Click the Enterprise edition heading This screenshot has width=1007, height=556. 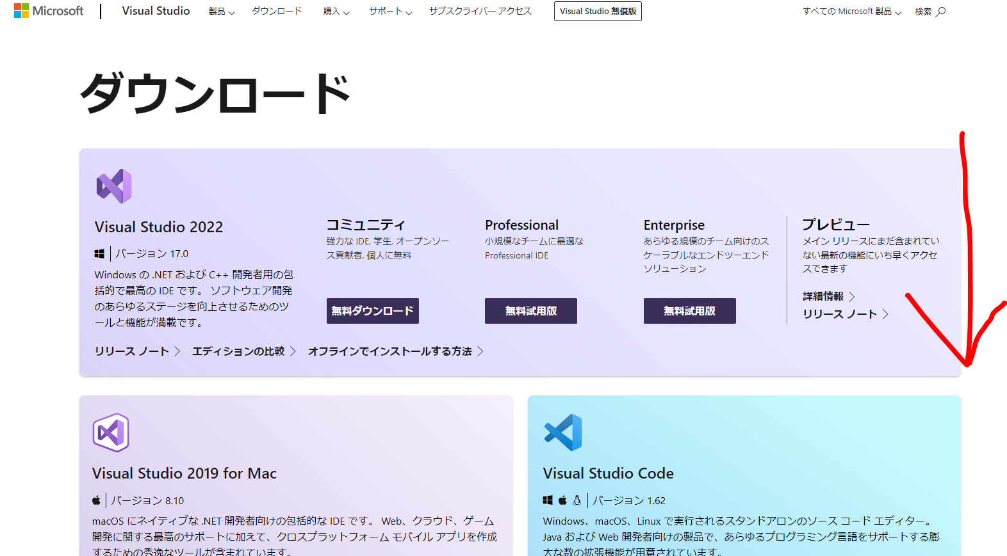coord(674,225)
